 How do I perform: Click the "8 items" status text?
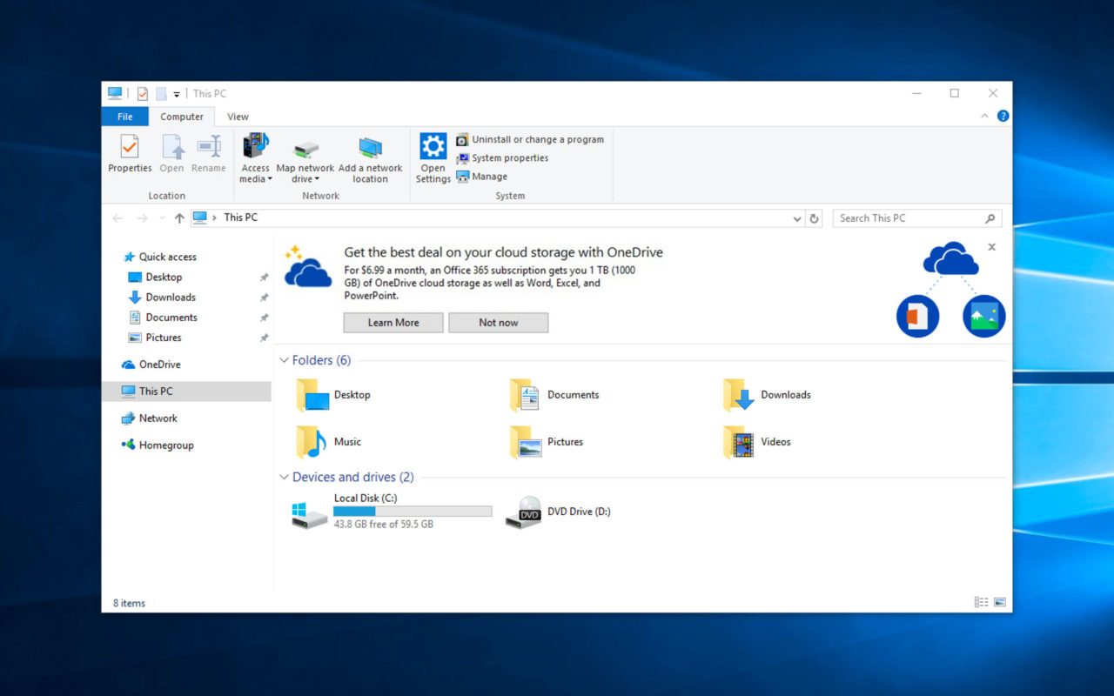(129, 603)
